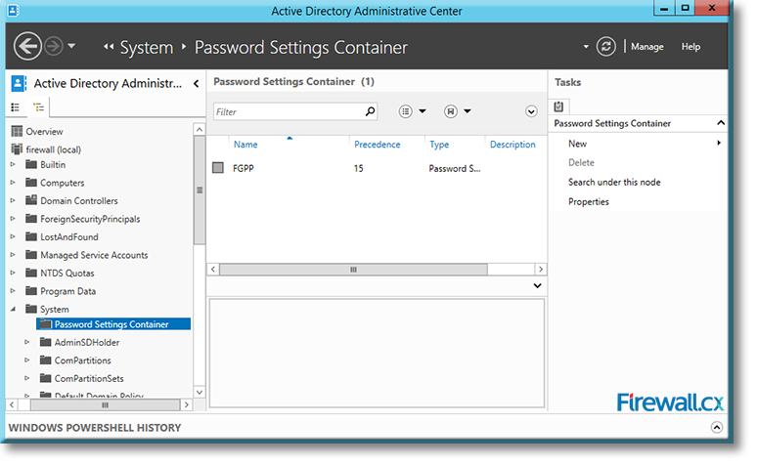Click the view options list icon
Viewport: 757px width, 465px height.
coord(405,111)
